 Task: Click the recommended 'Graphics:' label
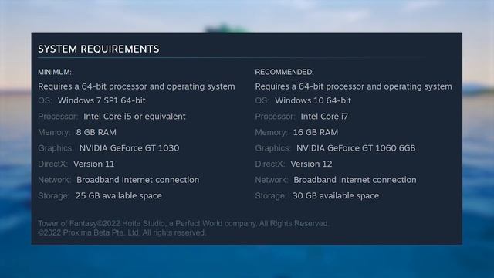click(272, 148)
